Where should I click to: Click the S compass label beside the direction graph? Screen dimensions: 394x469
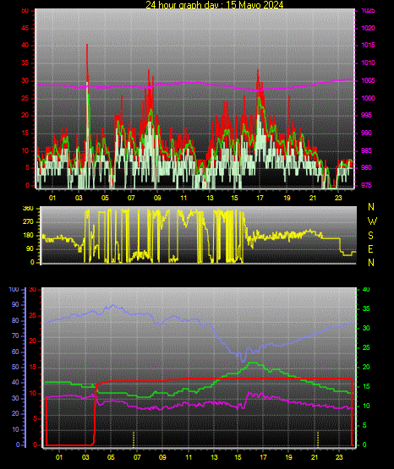pos(370,236)
